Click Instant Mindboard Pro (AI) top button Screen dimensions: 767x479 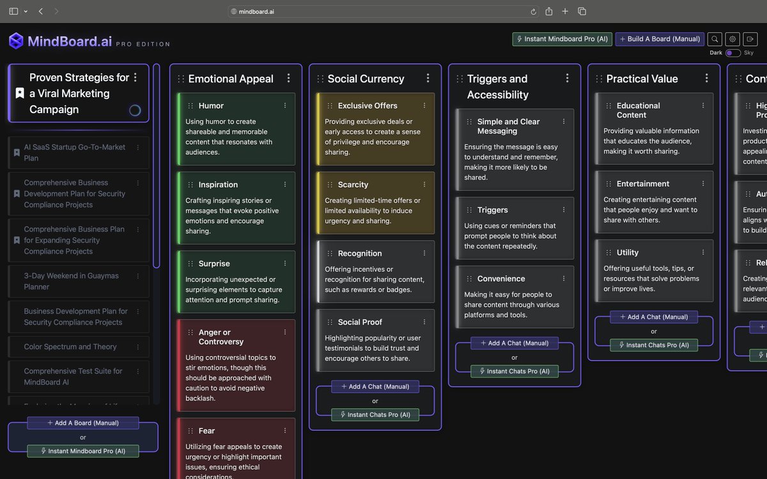click(x=562, y=39)
